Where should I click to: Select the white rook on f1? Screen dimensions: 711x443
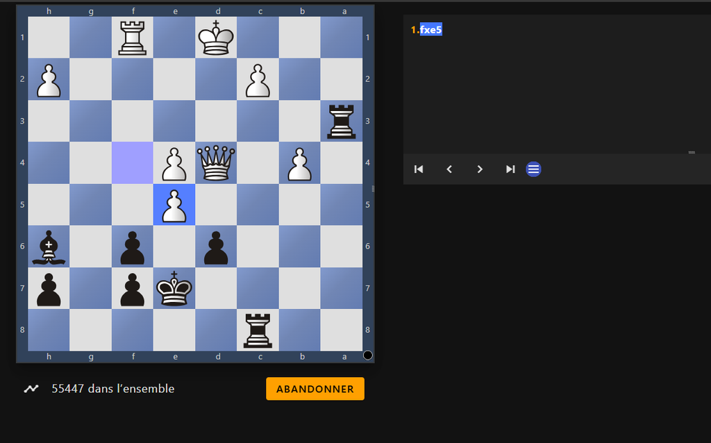[133, 37]
